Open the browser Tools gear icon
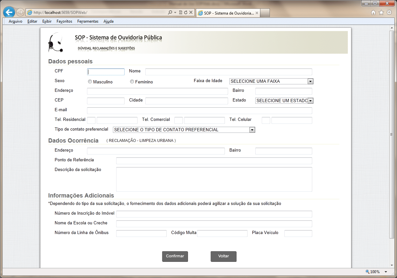Image resolution: width=397 pixels, height=278 pixels. pyautogui.click(x=389, y=13)
